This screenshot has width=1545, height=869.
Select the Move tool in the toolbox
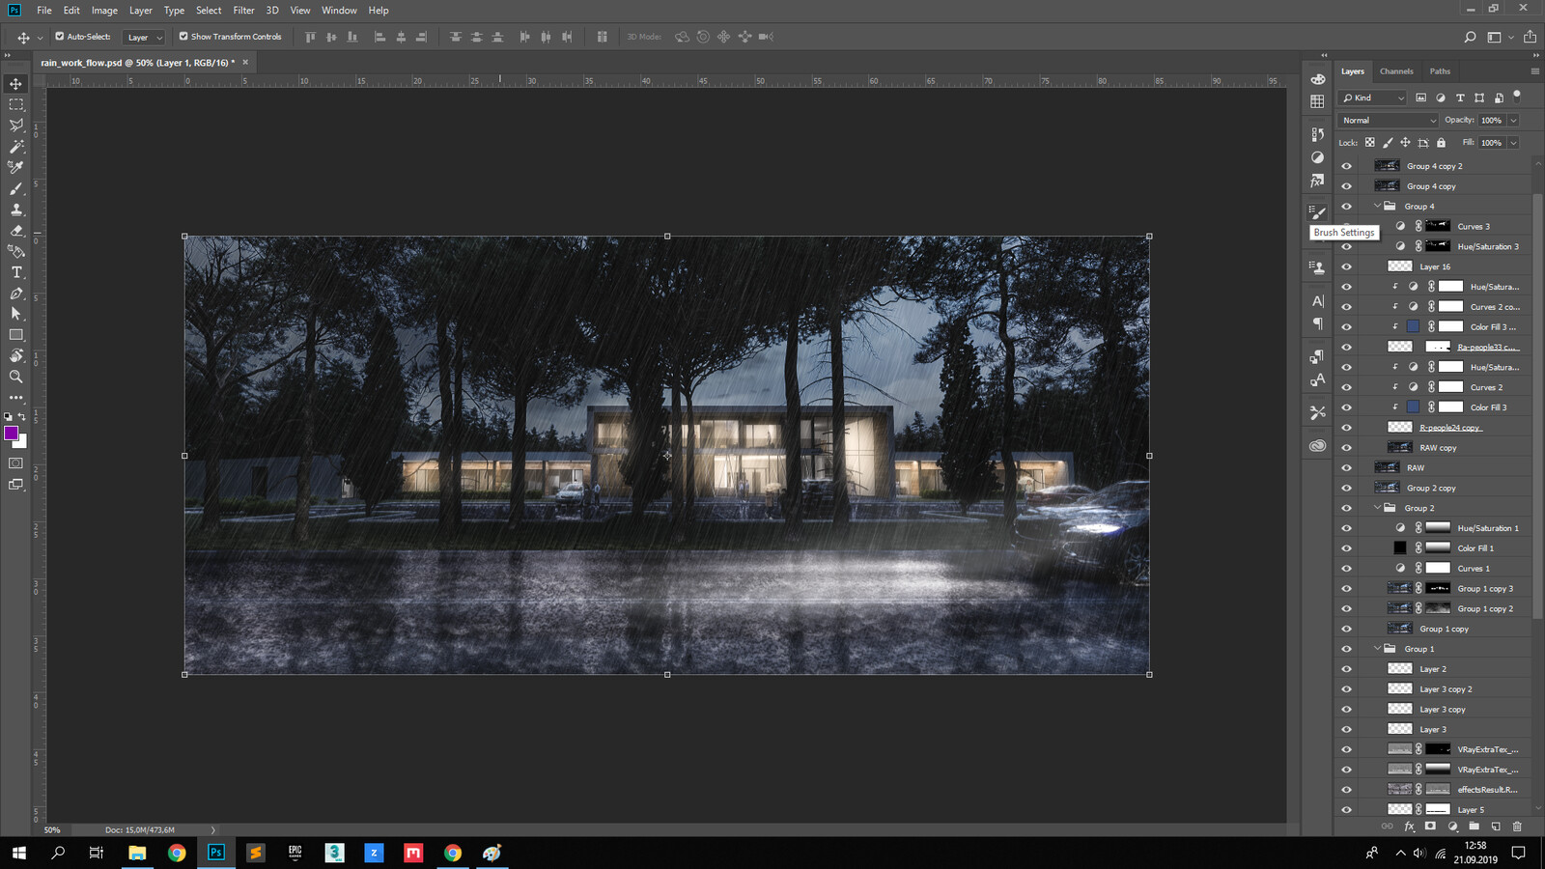pos(16,84)
